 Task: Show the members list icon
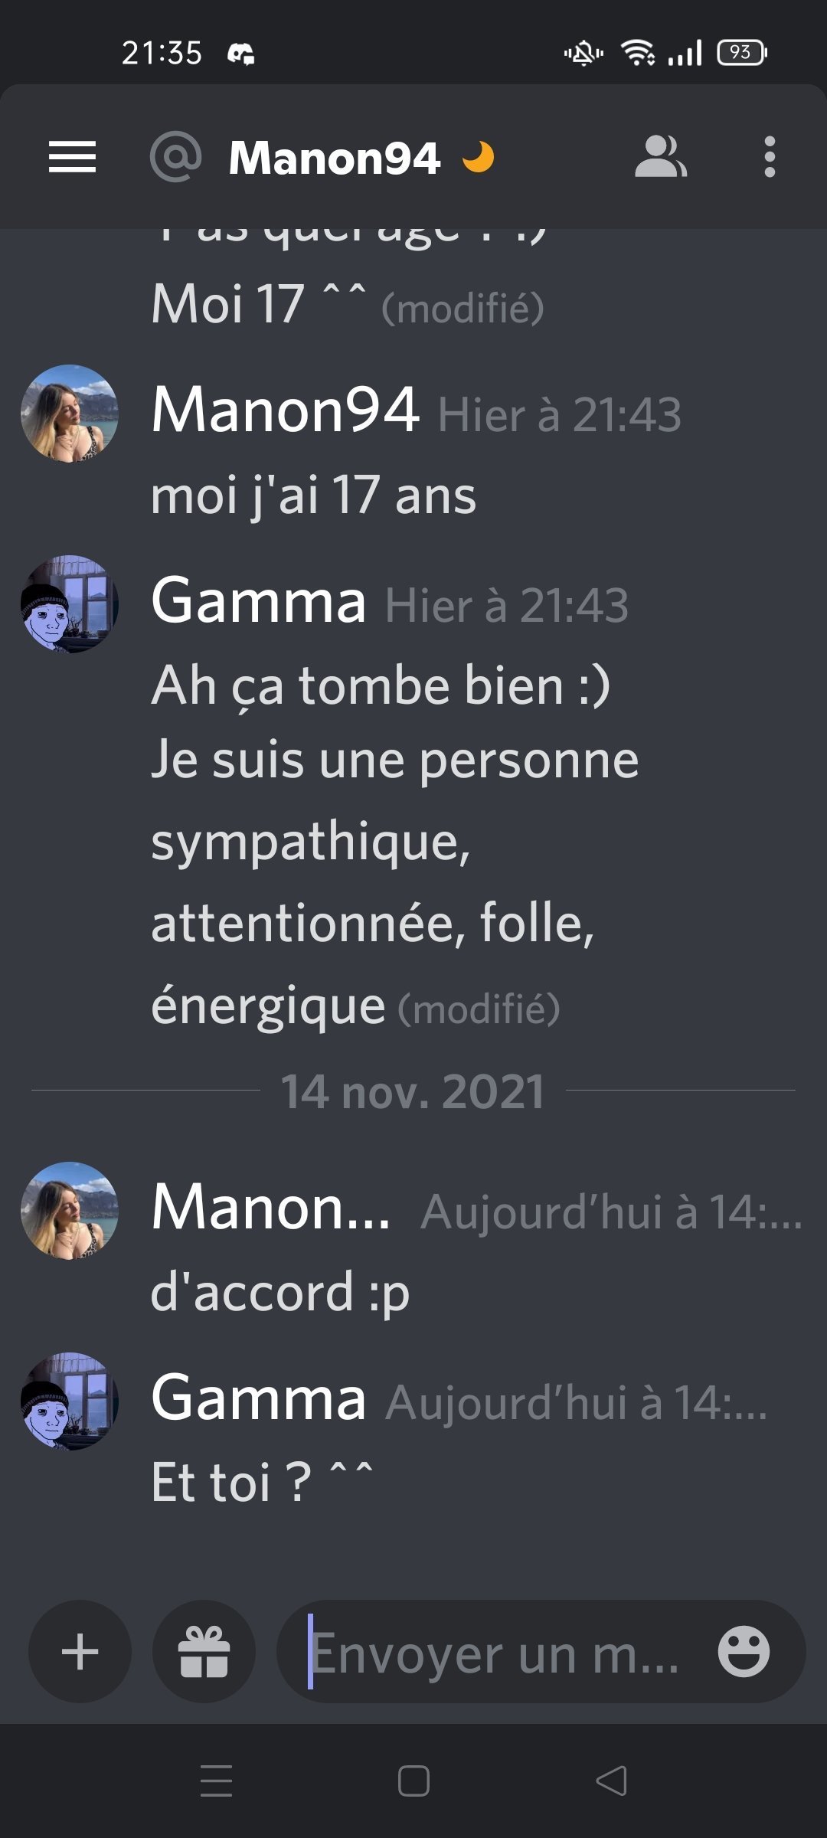coord(661,157)
